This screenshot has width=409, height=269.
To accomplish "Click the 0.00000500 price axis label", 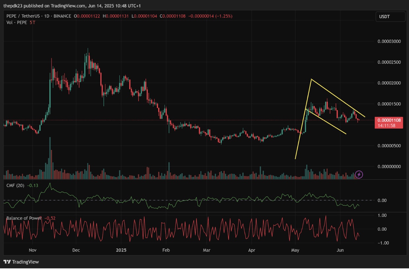I will pyautogui.click(x=389, y=146).
